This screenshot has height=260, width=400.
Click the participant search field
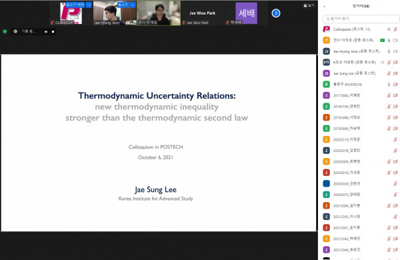pos(361,19)
